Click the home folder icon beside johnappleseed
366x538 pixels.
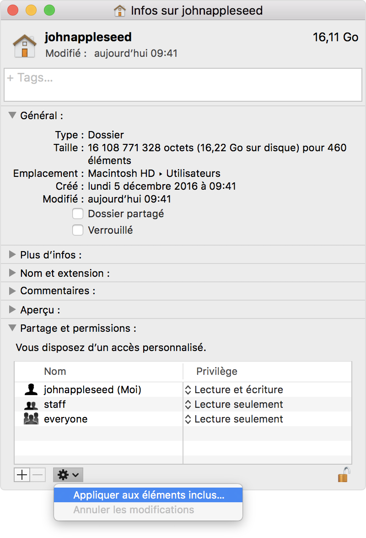[x=24, y=45]
